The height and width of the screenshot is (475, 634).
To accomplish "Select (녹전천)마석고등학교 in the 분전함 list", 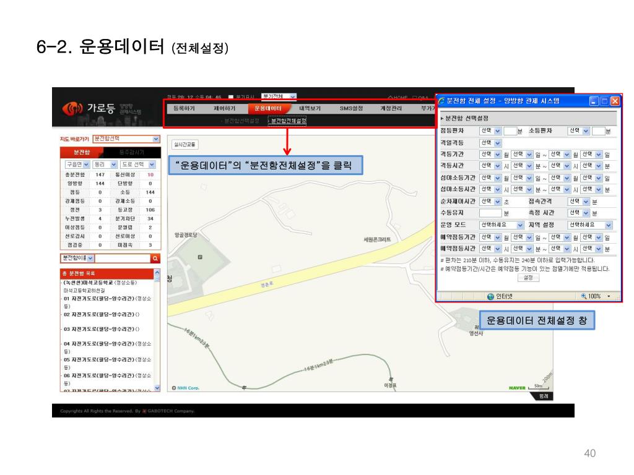I will pos(100,283).
